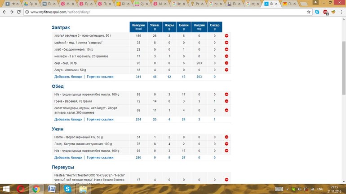This screenshot has height=194, width=346.
Task: Open the volume control in tray
Action: pyautogui.click(x=299, y=189)
